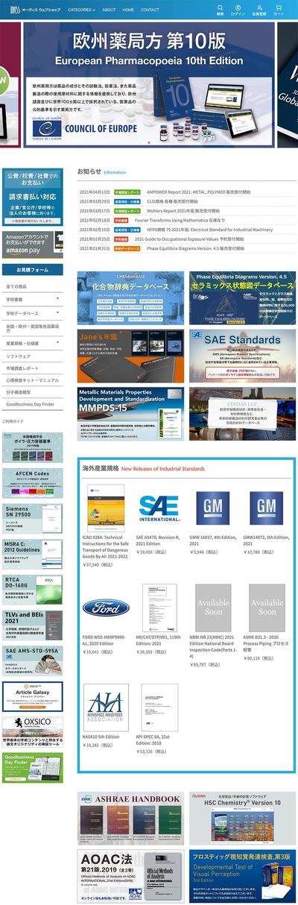Screen dimensions: 298x905
Task: Click the GM logo for GMW14872
Action: pos(266,508)
